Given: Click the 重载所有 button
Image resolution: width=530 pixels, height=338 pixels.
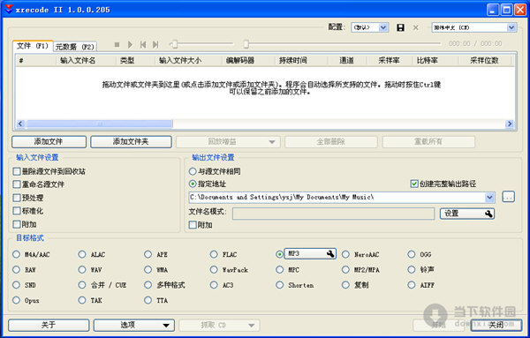Looking at the screenshot, I should (428, 142).
